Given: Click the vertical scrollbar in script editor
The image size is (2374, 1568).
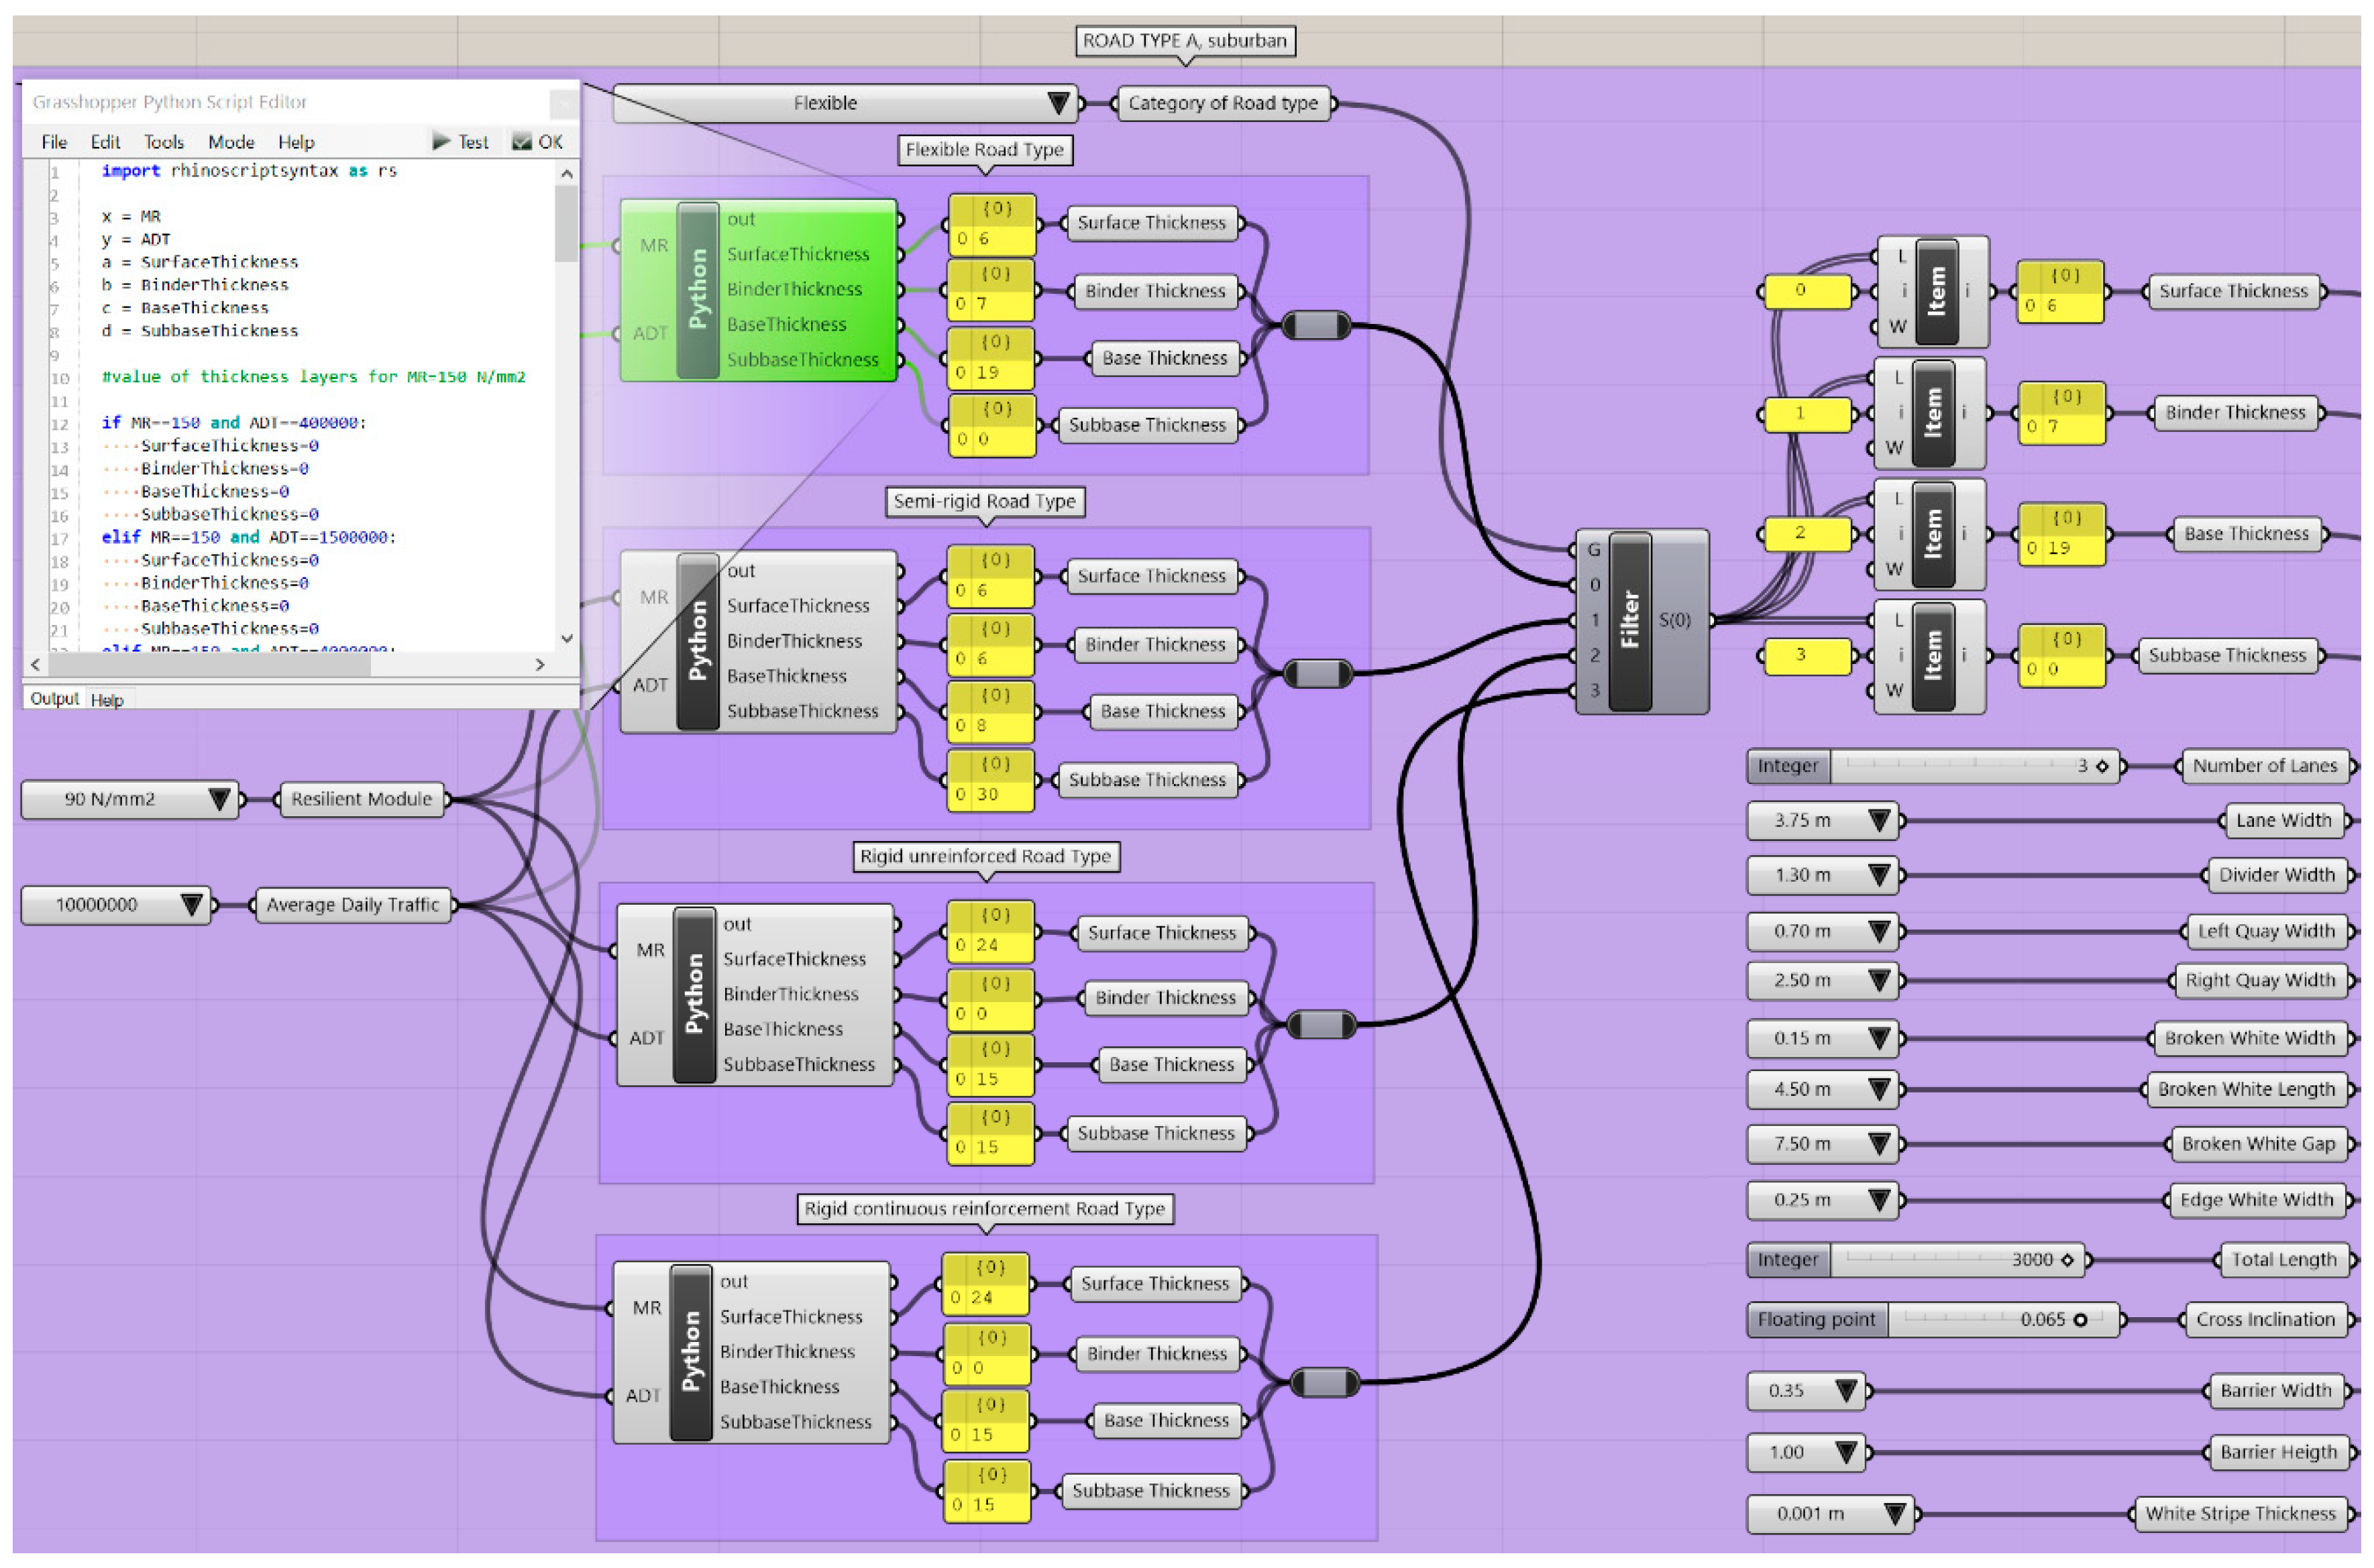Looking at the screenshot, I should coord(566,405).
